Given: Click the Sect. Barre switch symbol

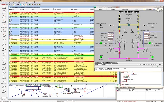Looking at the screenshot, I should (x=129, y=25).
